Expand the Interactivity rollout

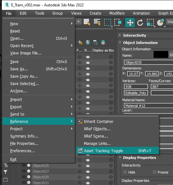click(120, 35)
